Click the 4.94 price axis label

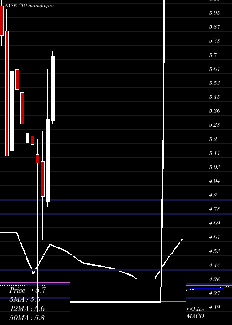[214, 181]
